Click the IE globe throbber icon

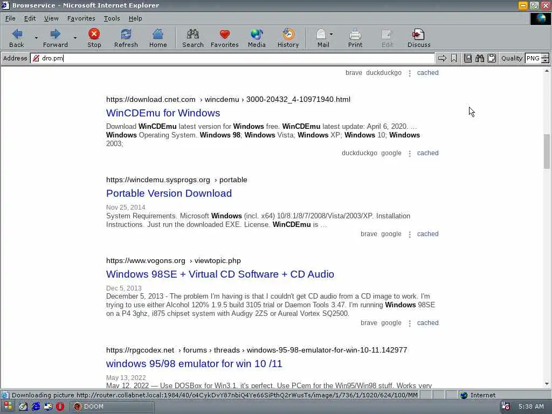(540, 19)
